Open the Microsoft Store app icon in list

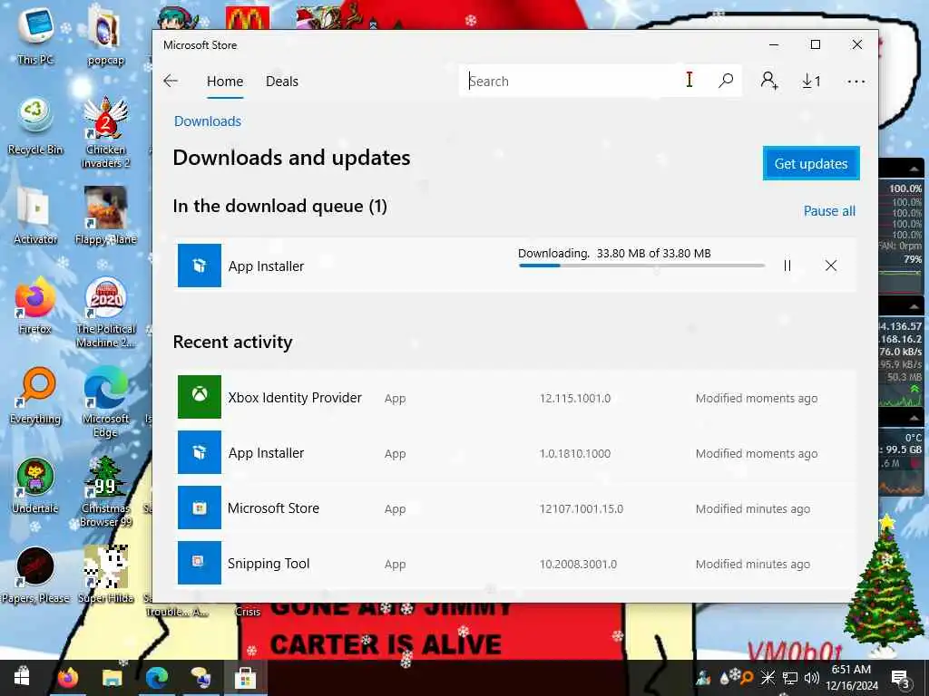coord(200,507)
